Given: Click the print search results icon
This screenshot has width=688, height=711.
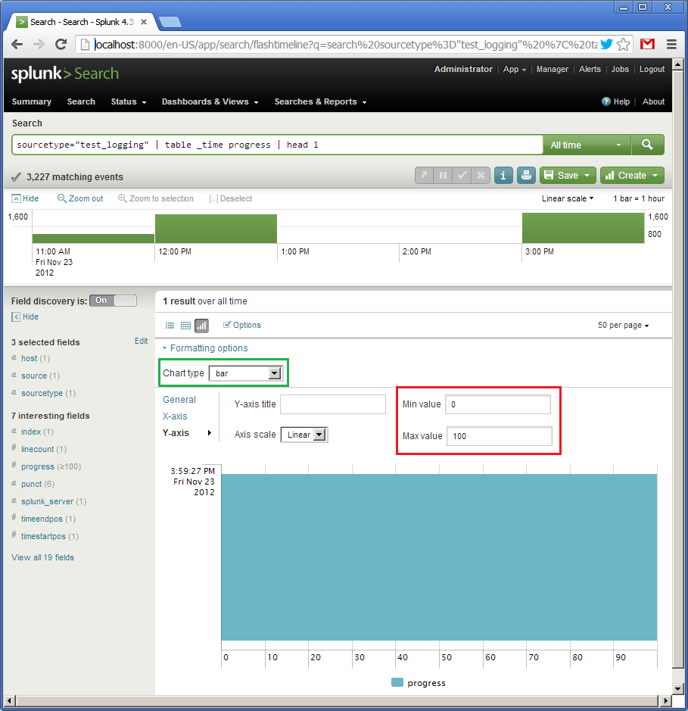Looking at the screenshot, I should pyautogui.click(x=525, y=175).
